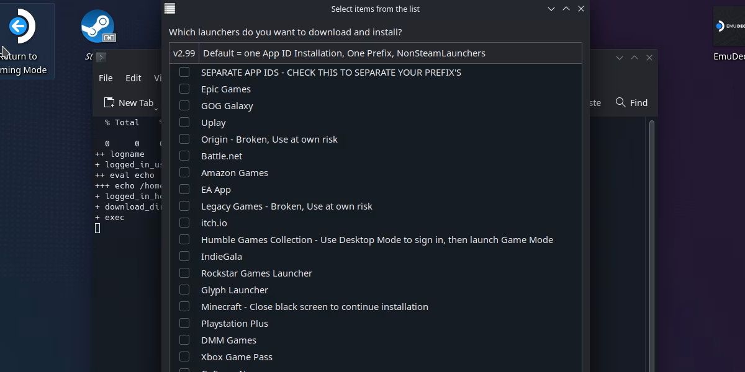The height and width of the screenshot is (372, 745).
Task: Click the Paste toolbar item in Konsole
Action: pos(592,103)
